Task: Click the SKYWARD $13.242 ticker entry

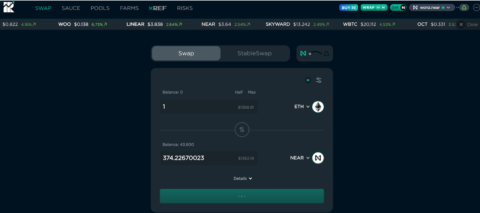Action: coord(297,24)
